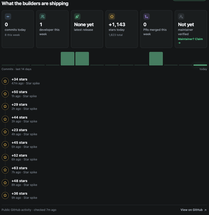This screenshot has width=209, height=215.
Task: Click the merge icon in the PRs merged card
Action: (147, 16)
